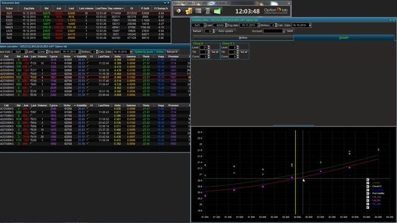Sort puts by Volatility column header
This screenshot has height=223, width=397.
click(x=81, y=56)
